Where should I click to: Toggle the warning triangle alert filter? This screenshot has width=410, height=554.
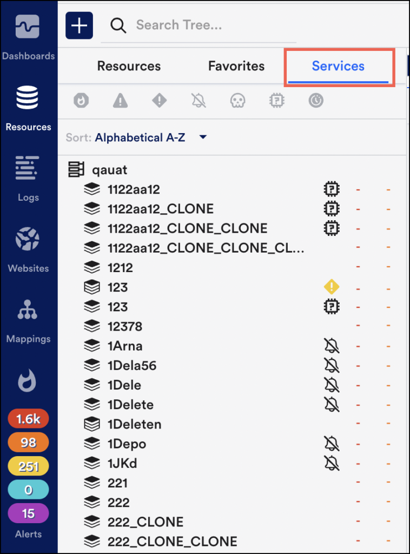coord(120,101)
